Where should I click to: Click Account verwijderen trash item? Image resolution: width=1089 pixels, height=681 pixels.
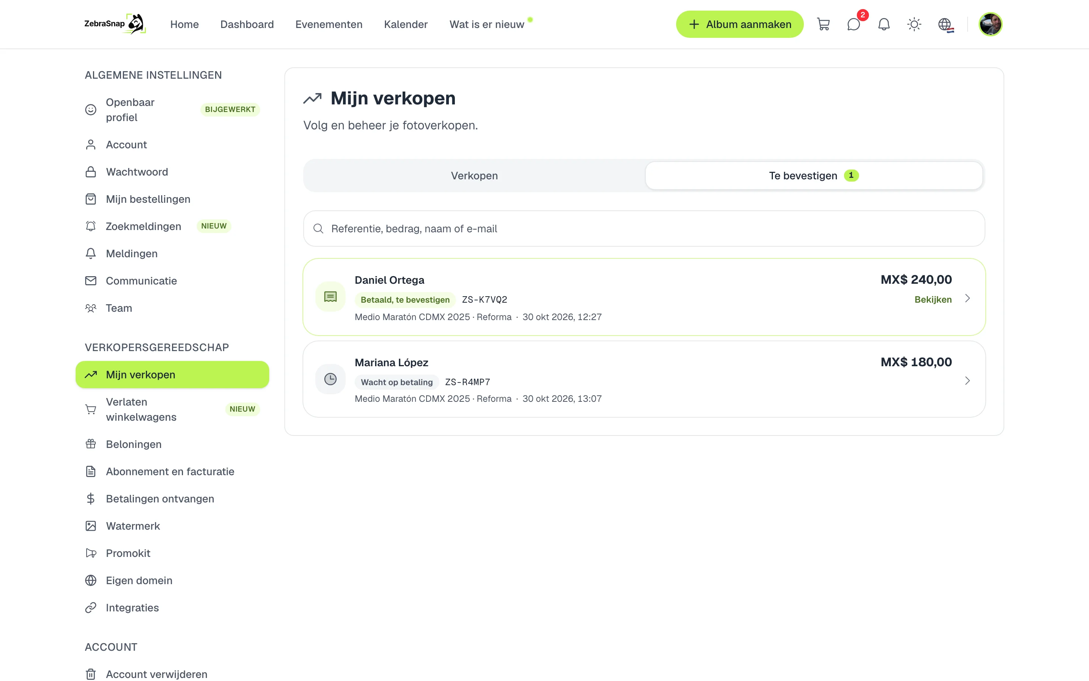pos(172,674)
